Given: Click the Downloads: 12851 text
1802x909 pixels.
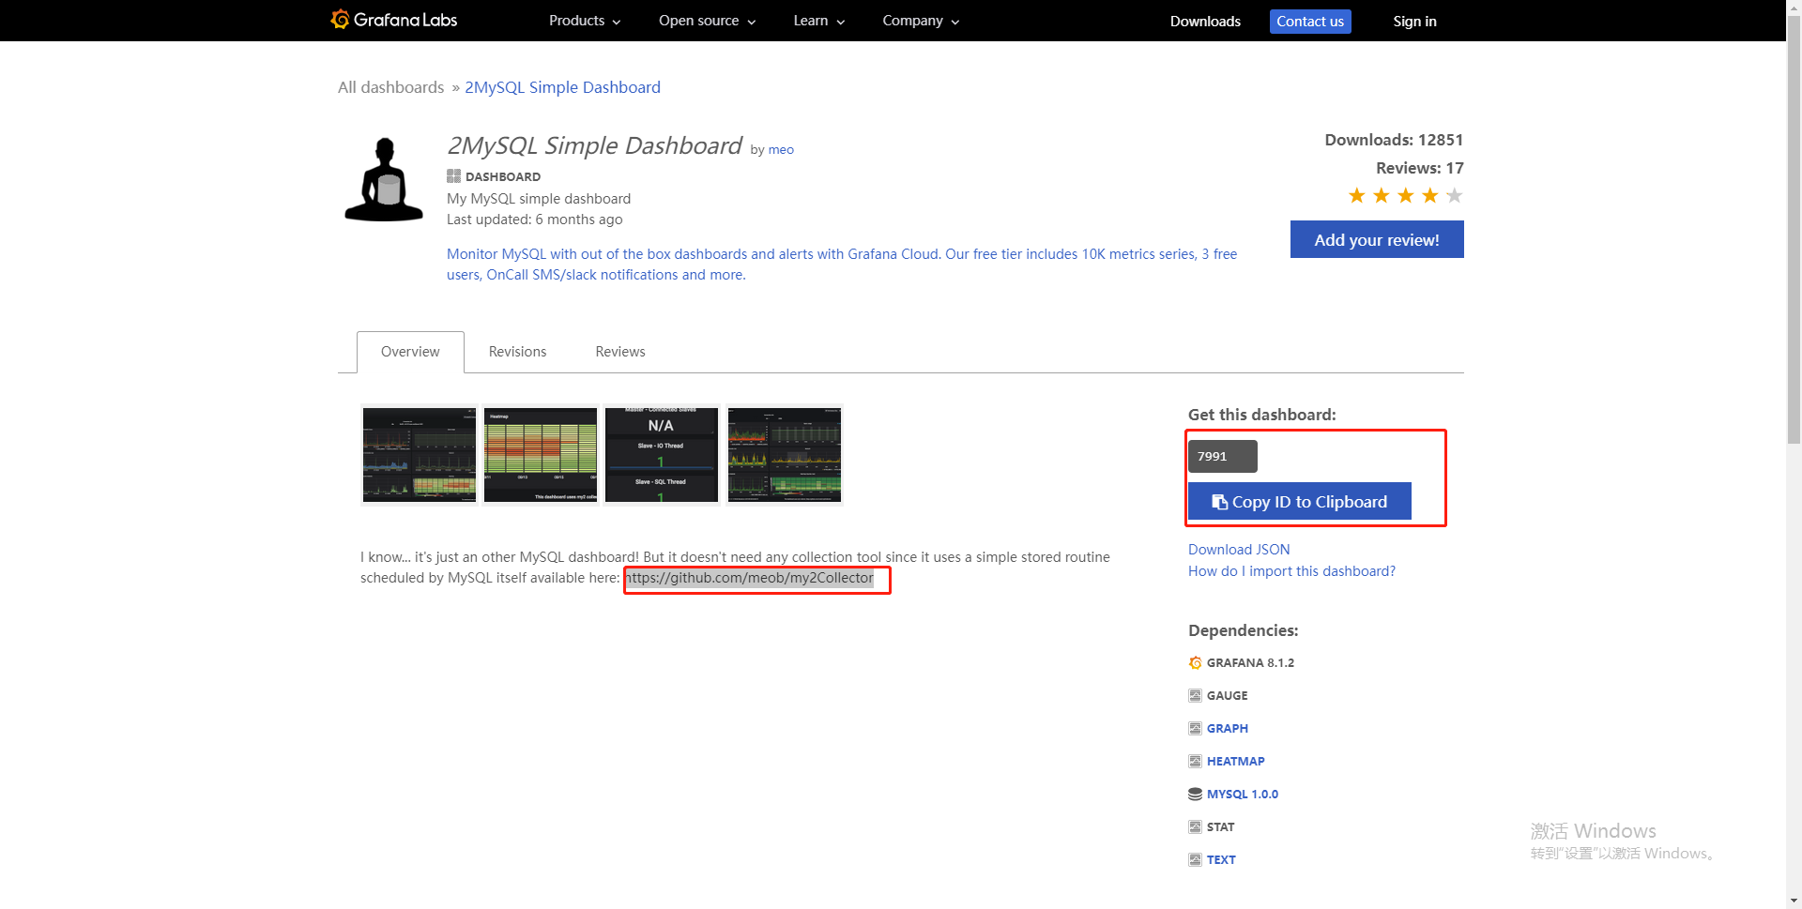Looking at the screenshot, I should (1394, 140).
